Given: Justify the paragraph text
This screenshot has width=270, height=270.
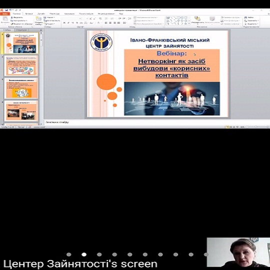Looking at the screenshot, I should [118, 22].
